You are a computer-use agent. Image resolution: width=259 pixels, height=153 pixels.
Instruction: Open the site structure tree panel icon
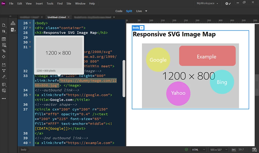(x=13, y=23)
